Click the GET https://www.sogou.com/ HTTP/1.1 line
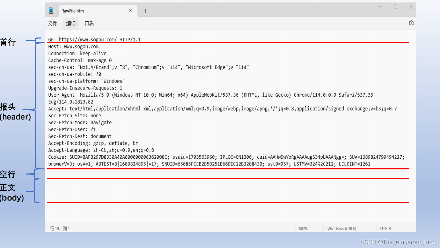 click(94, 40)
